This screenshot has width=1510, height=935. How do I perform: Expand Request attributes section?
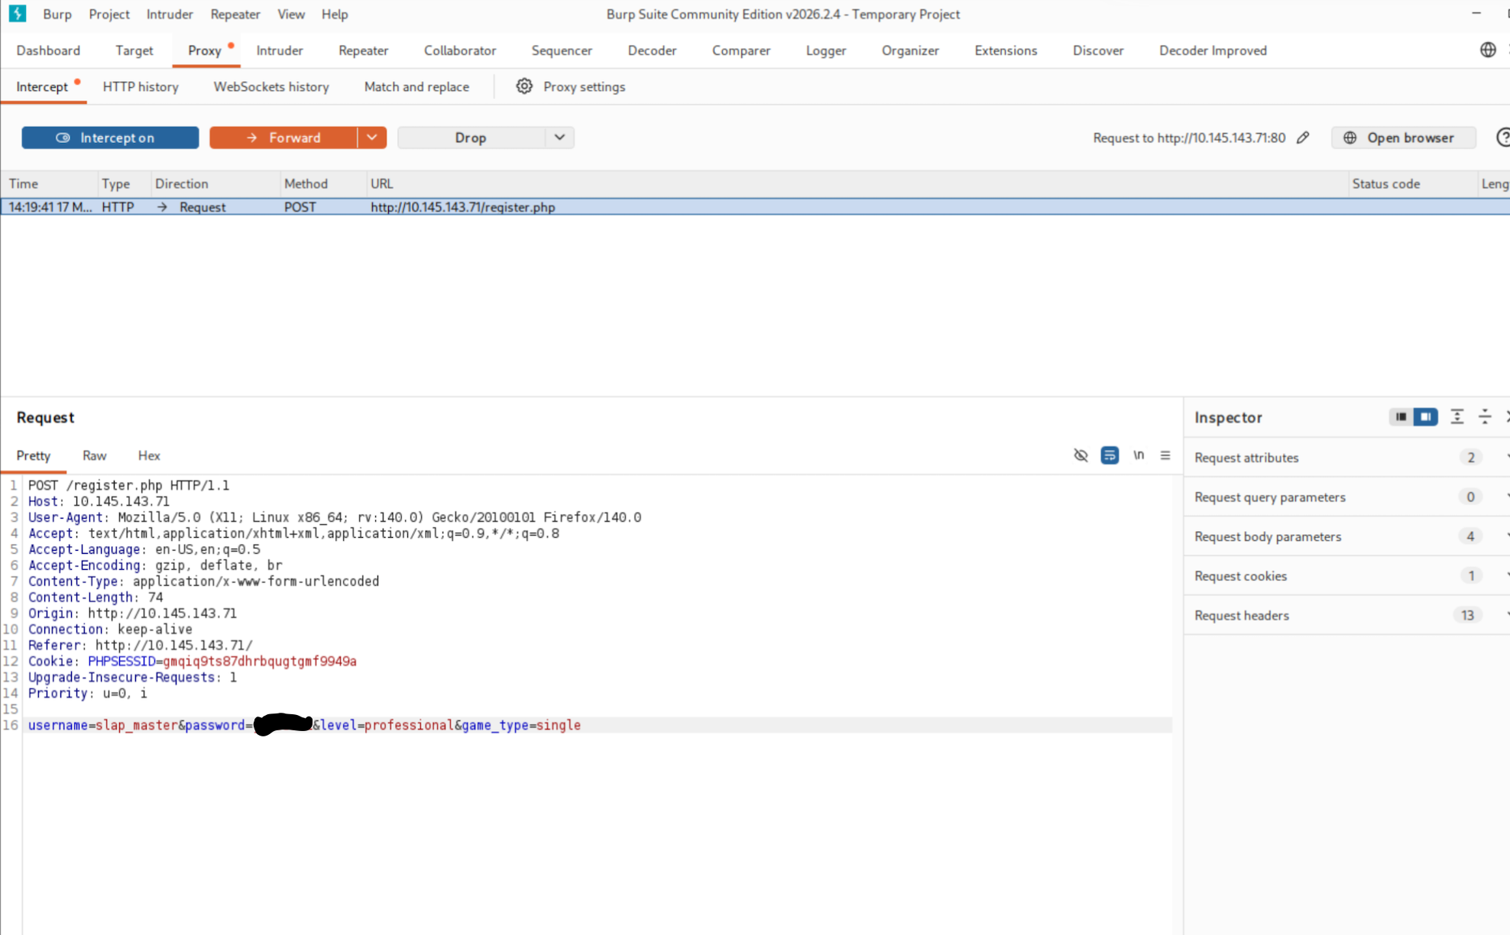click(1346, 458)
